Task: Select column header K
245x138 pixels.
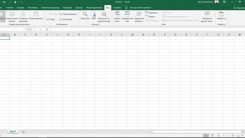Action: [111, 34]
